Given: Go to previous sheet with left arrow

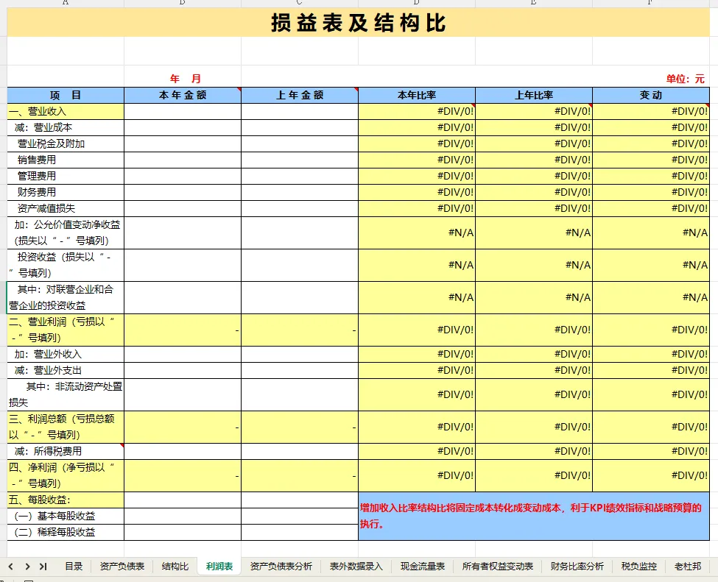Looking at the screenshot, I should pos(11,567).
